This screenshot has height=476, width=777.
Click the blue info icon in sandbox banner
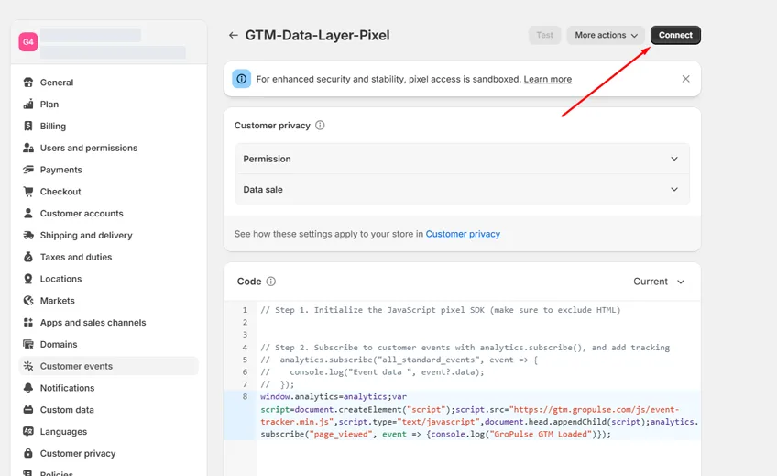(242, 79)
